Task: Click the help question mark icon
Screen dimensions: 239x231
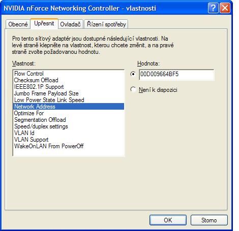Action: tap(213, 8)
